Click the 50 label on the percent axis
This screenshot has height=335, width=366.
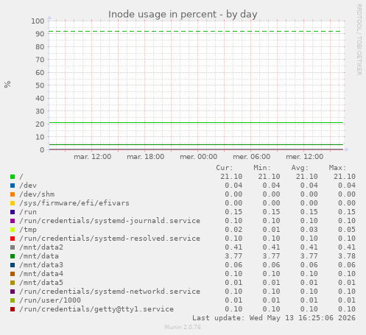pos(40,85)
